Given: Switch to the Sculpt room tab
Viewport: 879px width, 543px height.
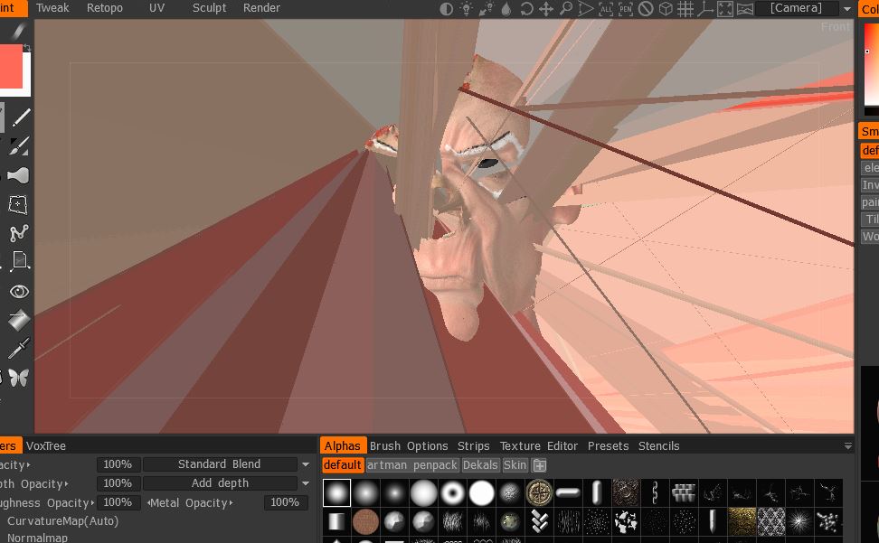Looking at the screenshot, I should [x=210, y=8].
